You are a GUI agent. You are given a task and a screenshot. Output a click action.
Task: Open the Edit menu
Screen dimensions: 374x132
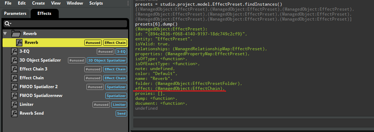[x=22, y=3]
